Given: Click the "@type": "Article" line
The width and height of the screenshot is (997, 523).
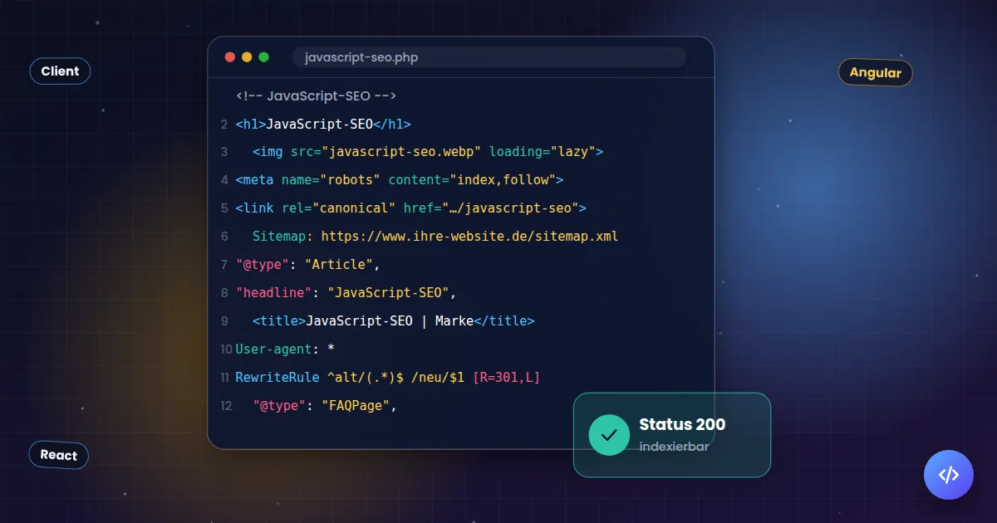Looking at the screenshot, I should pyautogui.click(x=308, y=265).
